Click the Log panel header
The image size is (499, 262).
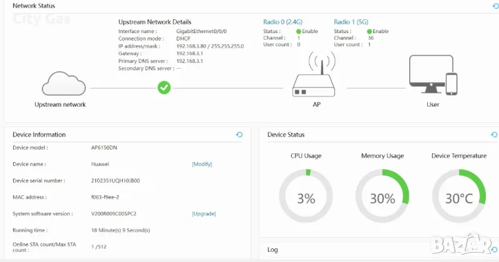(x=273, y=250)
